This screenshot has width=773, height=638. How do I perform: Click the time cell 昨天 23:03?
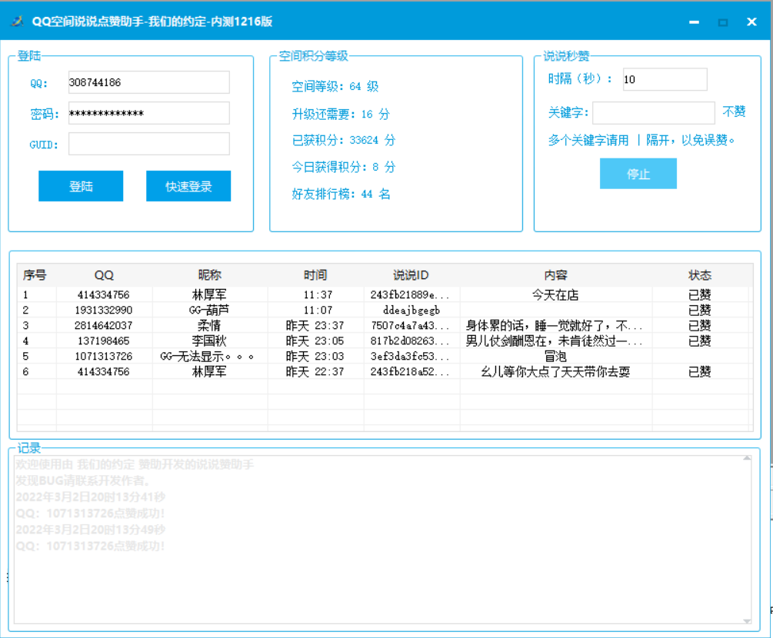(x=315, y=356)
